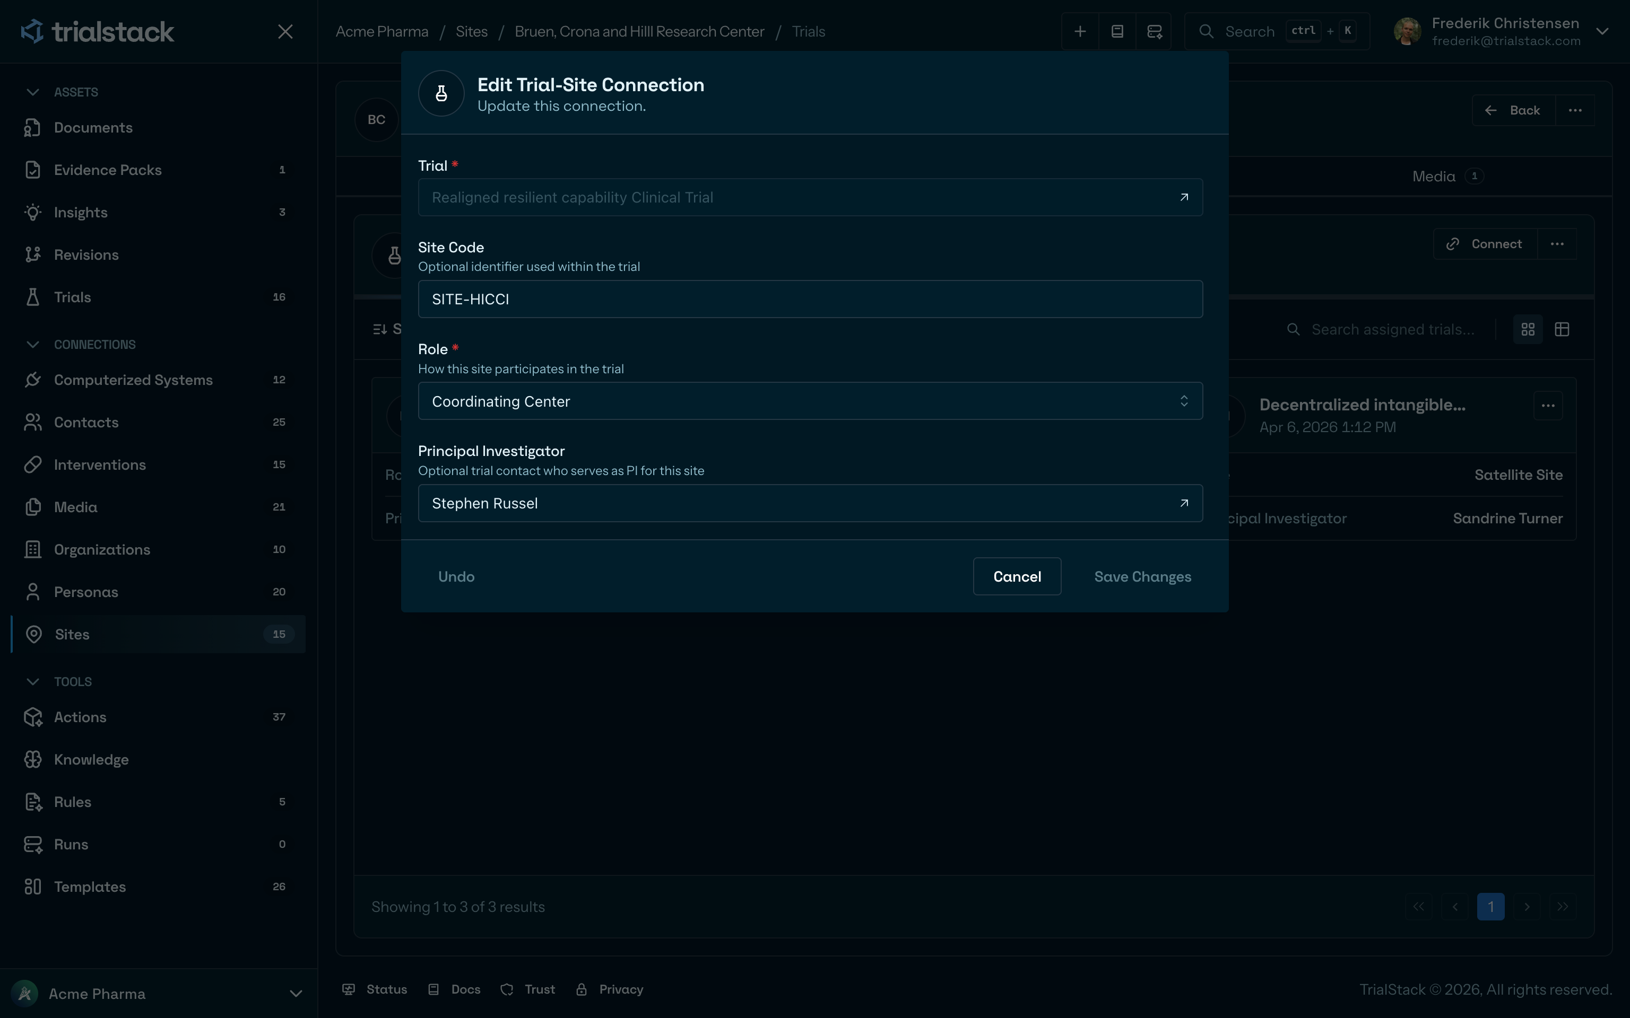This screenshot has width=1630, height=1018.
Task: Open Runs in sidebar
Action: coord(158,844)
